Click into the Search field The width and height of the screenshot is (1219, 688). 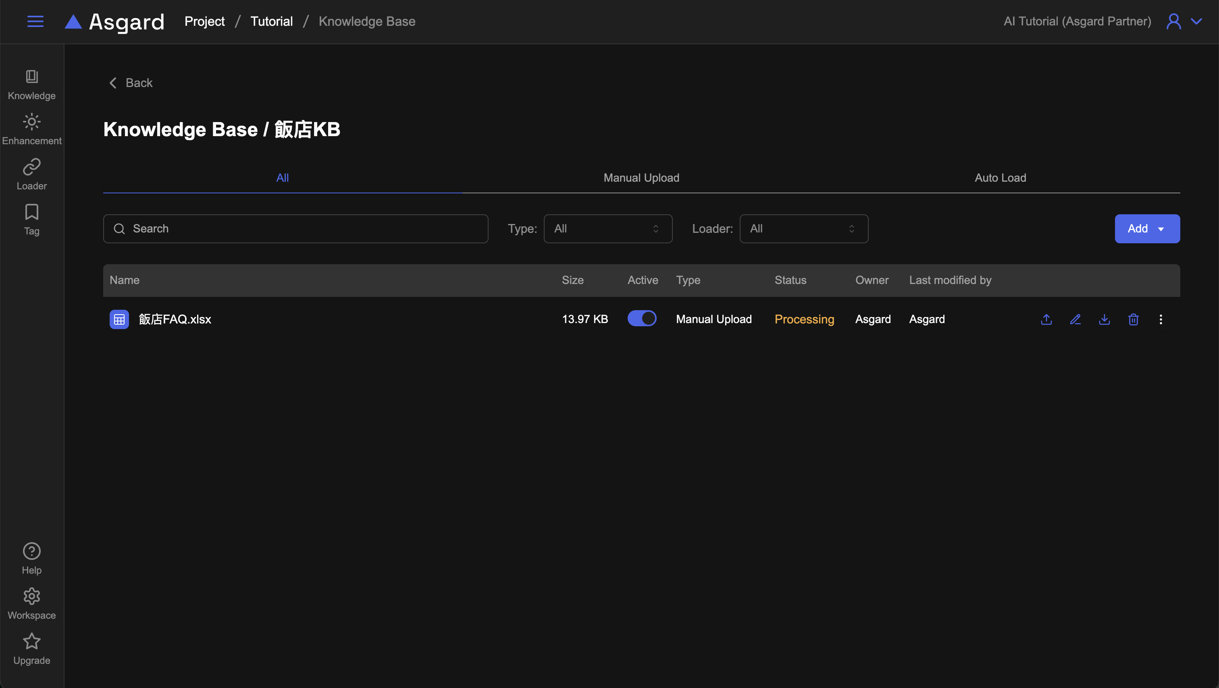pos(296,229)
